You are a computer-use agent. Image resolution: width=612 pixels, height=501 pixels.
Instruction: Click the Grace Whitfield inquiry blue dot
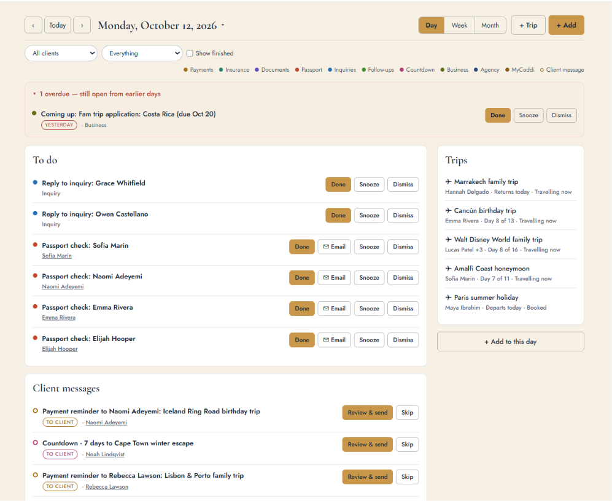pyautogui.click(x=35, y=183)
